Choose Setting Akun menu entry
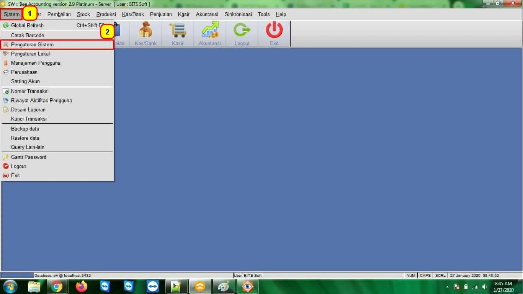523x294 pixels. [57, 81]
